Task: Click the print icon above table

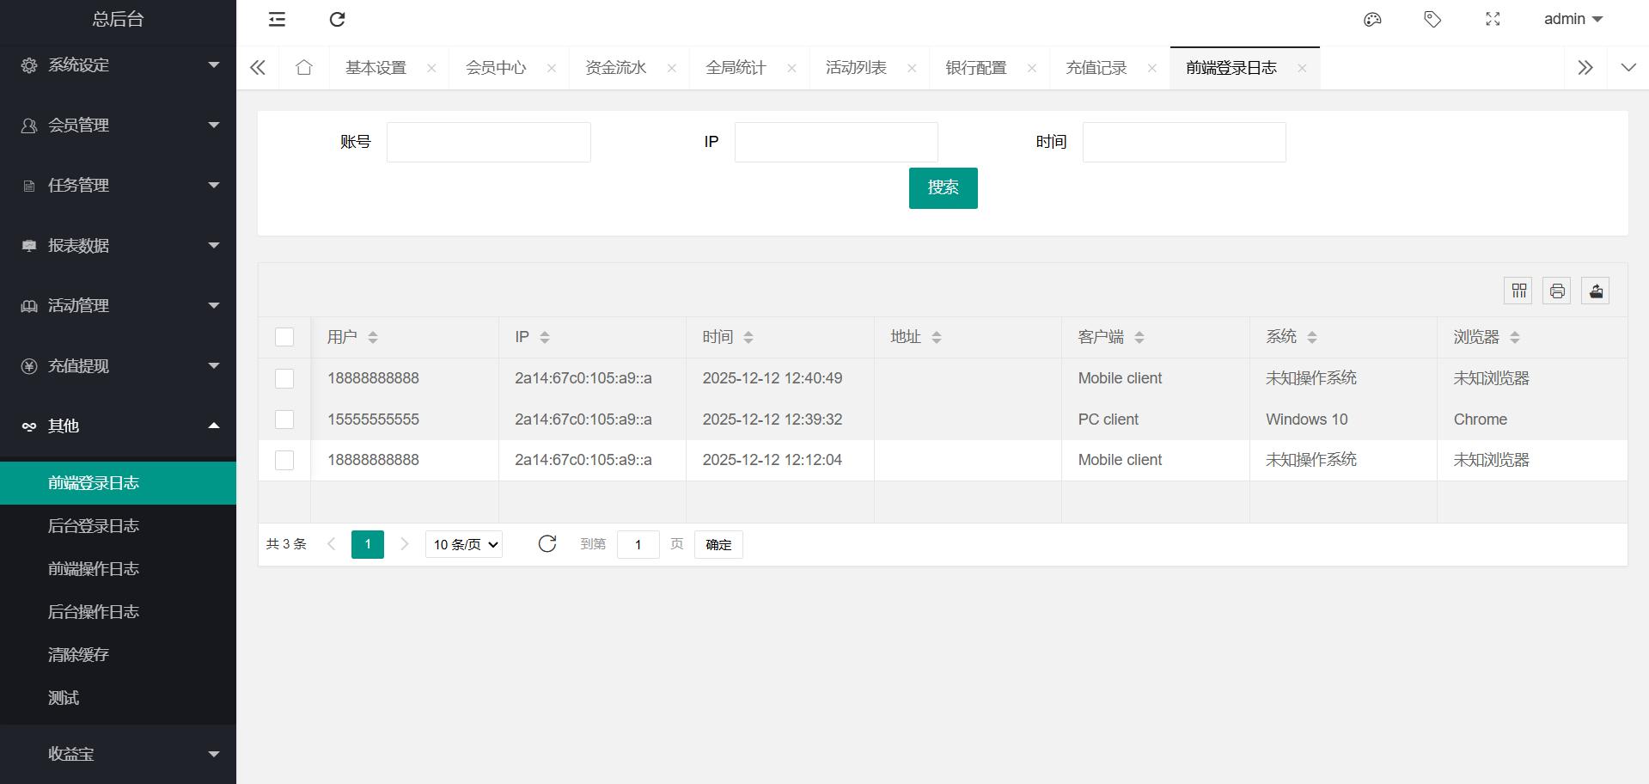Action: (x=1557, y=291)
